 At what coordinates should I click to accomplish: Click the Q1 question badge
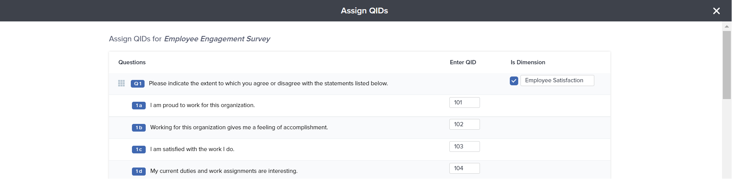[x=138, y=84]
